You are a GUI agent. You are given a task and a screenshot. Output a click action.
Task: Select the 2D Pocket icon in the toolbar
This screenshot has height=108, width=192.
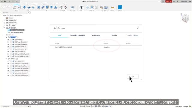pyautogui.click(x=29, y=7)
